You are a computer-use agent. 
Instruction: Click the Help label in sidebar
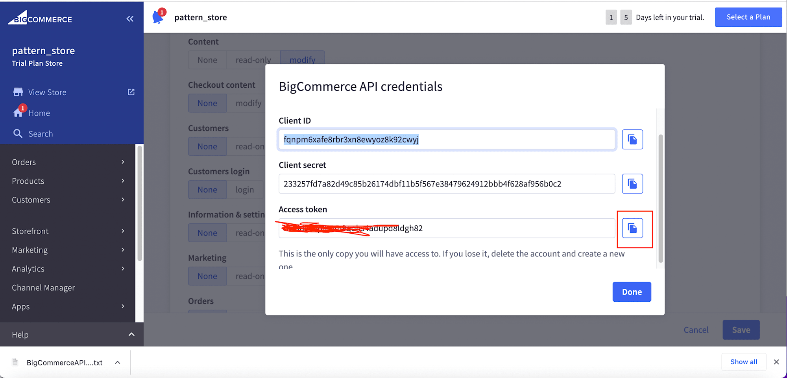pos(20,335)
